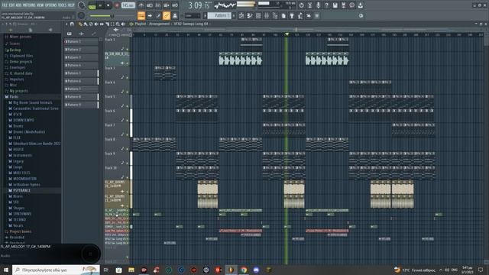Mute Track 6 using its green dot
The image size is (489, 275).
coord(127,121)
